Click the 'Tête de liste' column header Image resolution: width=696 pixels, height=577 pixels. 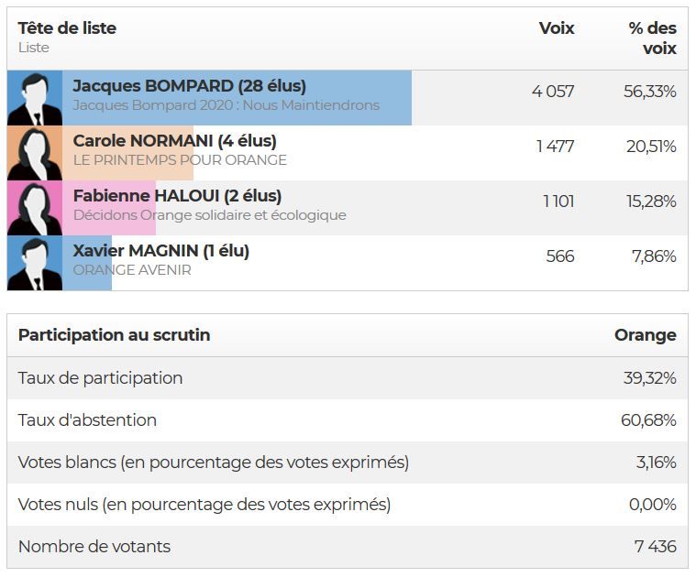67,27
